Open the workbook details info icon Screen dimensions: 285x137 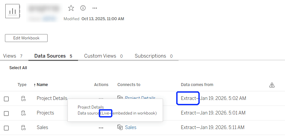(83, 8)
